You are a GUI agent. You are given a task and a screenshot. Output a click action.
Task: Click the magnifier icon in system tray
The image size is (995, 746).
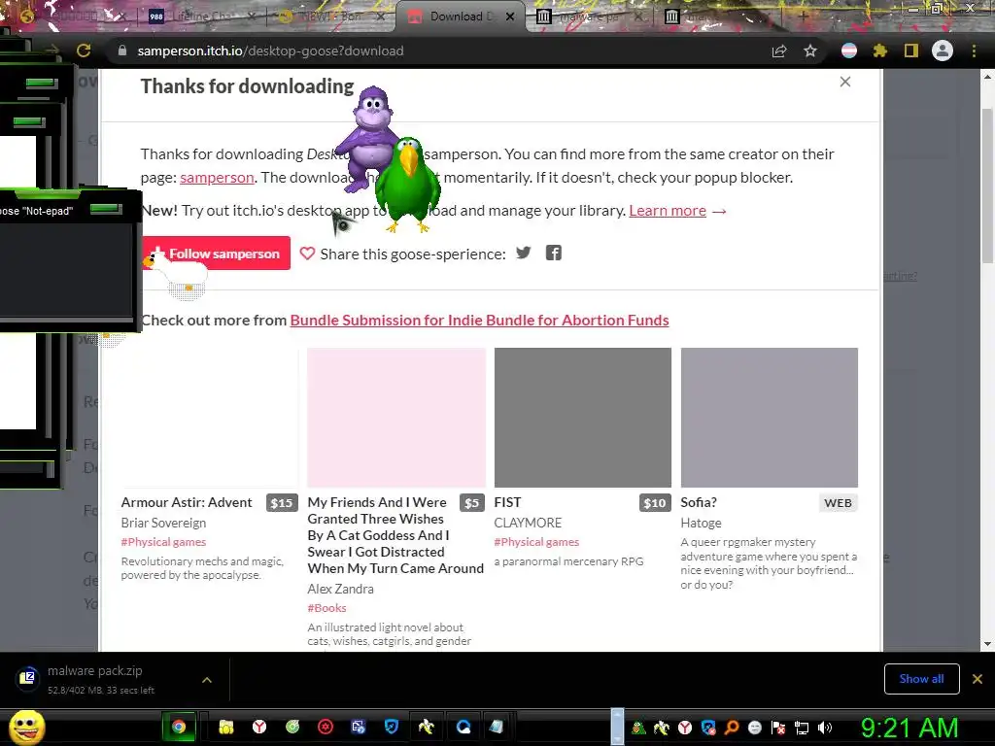tap(732, 728)
